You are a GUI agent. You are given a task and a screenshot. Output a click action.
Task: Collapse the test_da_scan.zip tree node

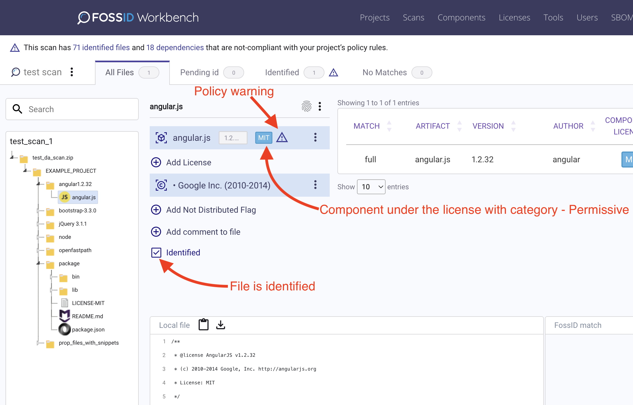pyautogui.click(x=12, y=157)
